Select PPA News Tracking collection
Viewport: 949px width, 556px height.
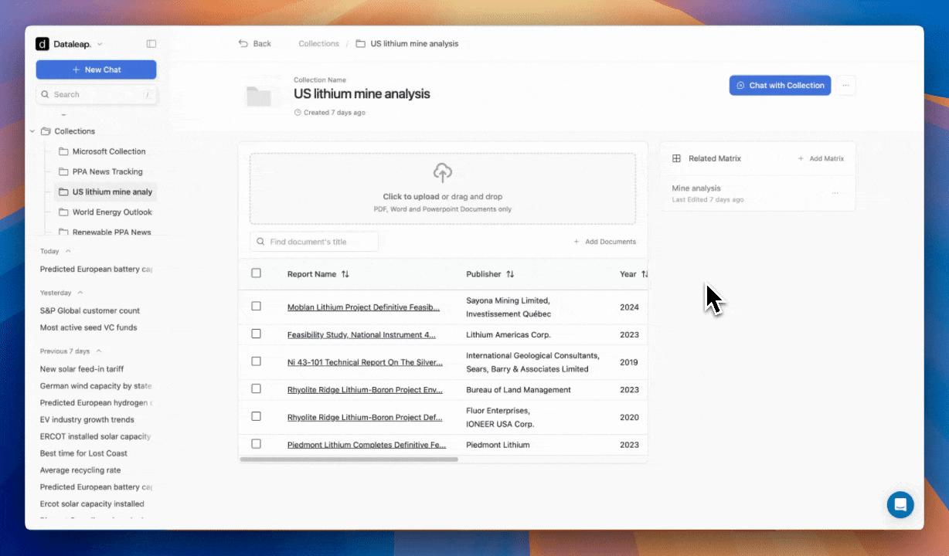point(107,171)
